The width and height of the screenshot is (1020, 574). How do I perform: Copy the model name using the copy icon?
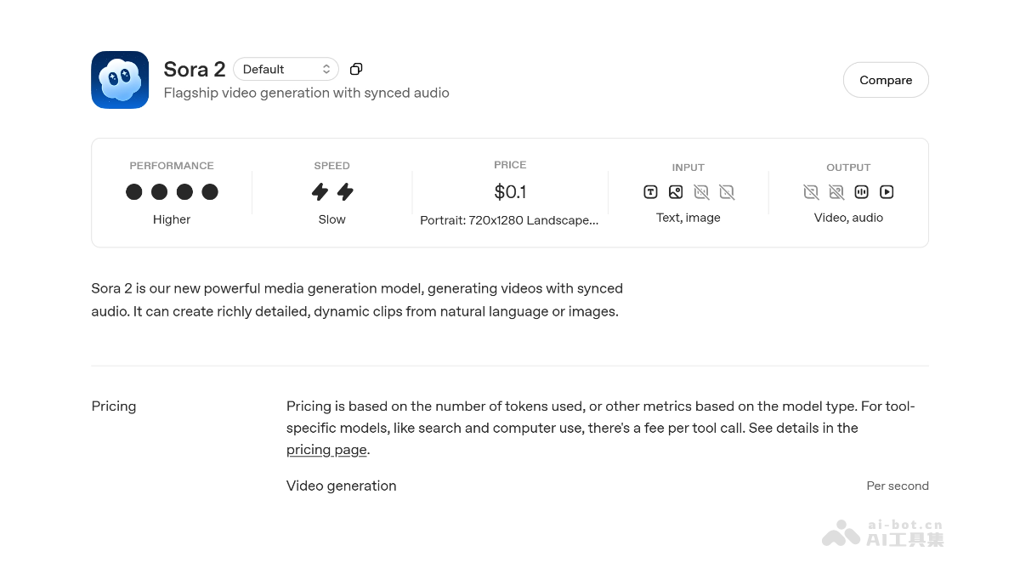click(x=356, y=68)
